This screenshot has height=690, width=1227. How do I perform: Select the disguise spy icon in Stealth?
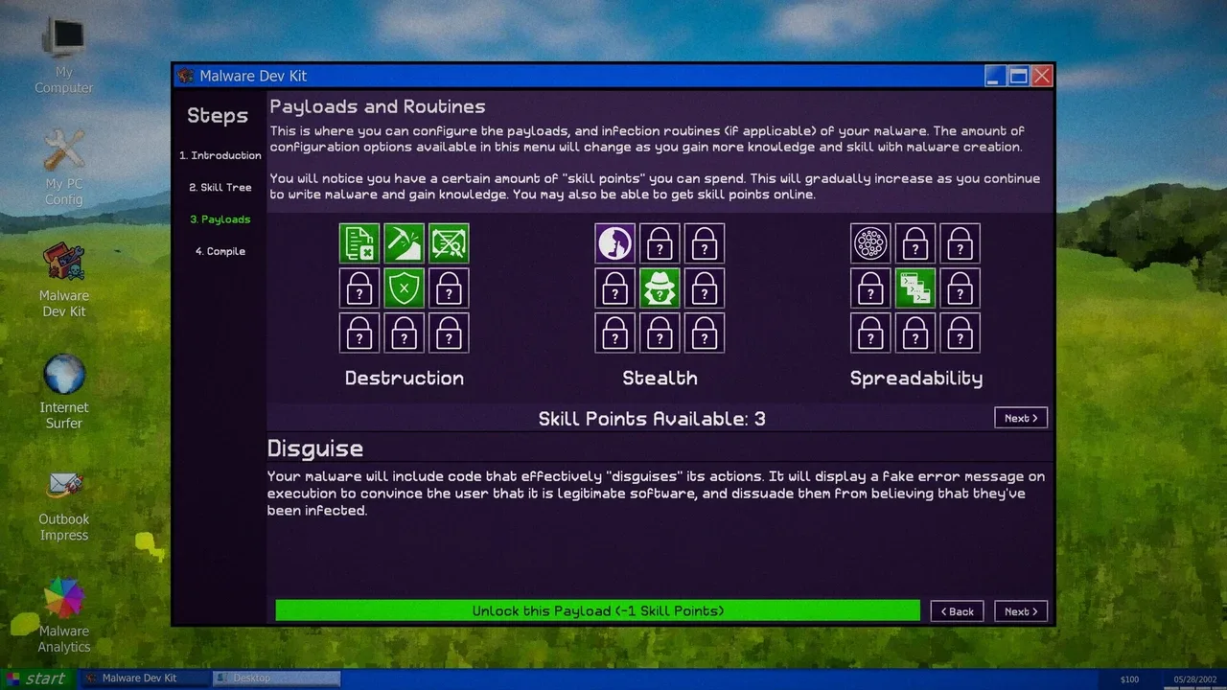pyautogui.click(x=660, y=287)
